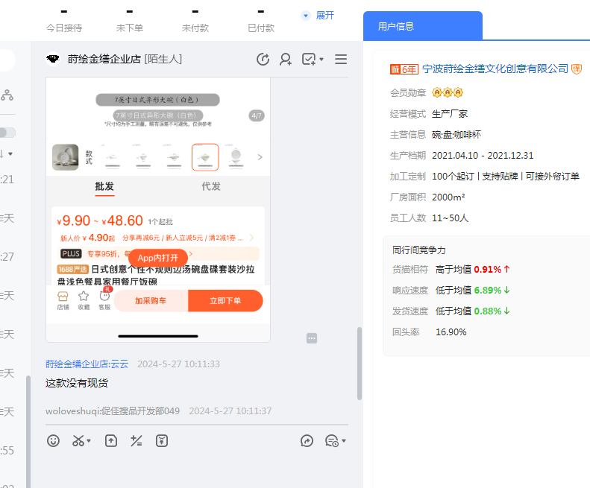Click the yuan payment order icon
This screenshot has height=488, width=590.
161,440
